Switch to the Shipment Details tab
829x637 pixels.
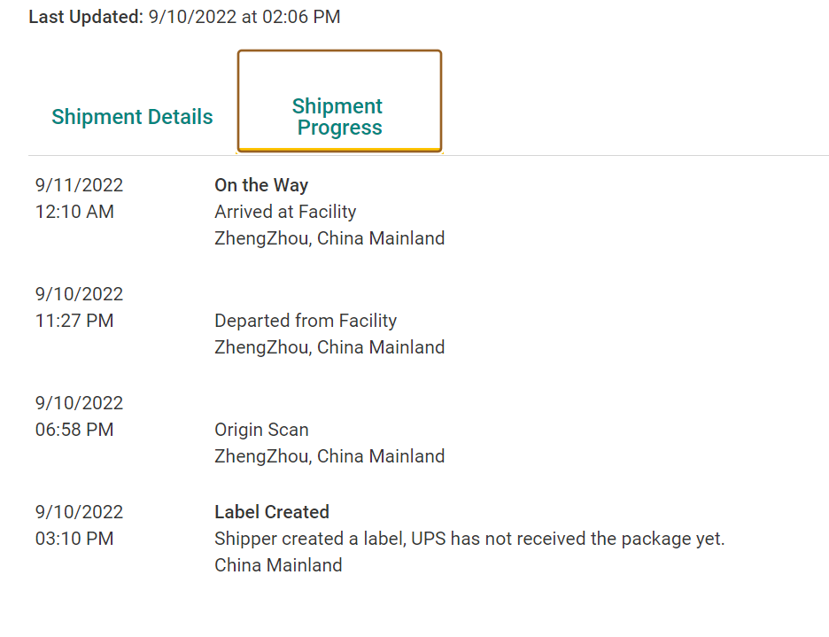click(x=132, y=117)
